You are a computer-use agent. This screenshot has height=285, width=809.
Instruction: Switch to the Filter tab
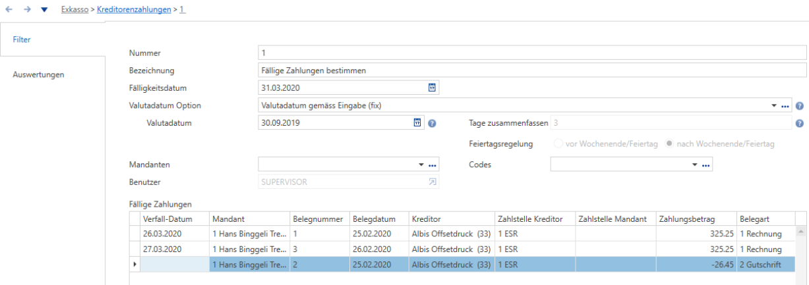coord(53,39)
